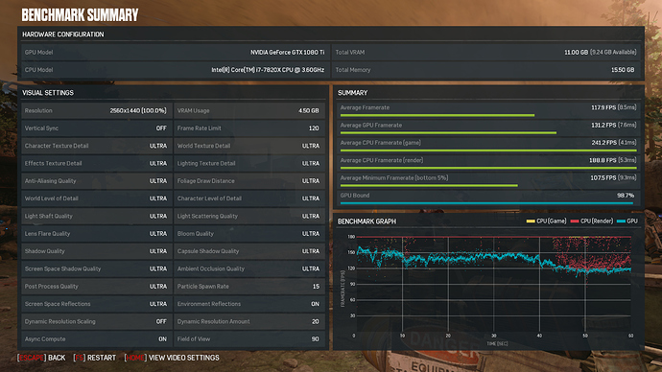Select the blue GPU legend swatch
Image resolution: width=662 pixels, height=372 pixels.
pyautogui.click(x=621, y=221)
